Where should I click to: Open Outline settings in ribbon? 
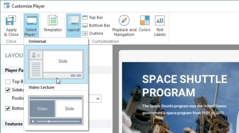[93, 33]
